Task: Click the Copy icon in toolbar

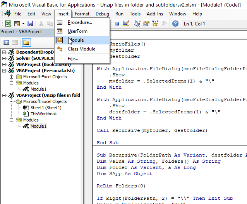Action: click(x=50, y=24)
